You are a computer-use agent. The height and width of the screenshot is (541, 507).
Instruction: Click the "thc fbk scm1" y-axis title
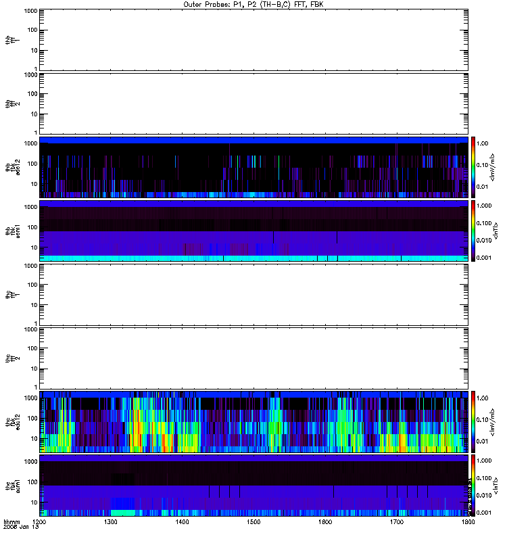point(12,486)
